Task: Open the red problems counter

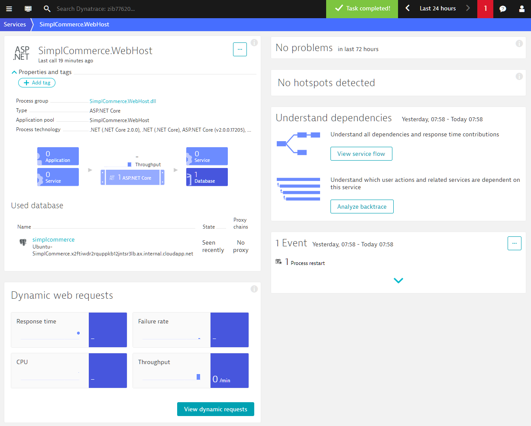Action: pos(485,9)
